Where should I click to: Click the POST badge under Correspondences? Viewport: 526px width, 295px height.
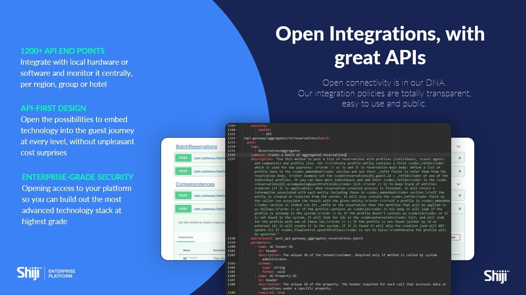coord(184,195)
